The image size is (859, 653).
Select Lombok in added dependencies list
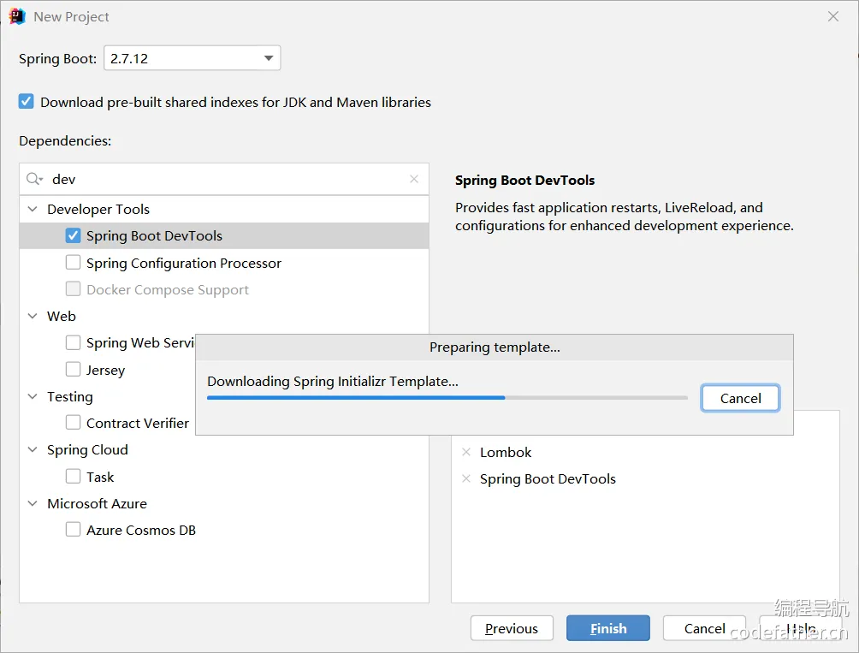506,452
